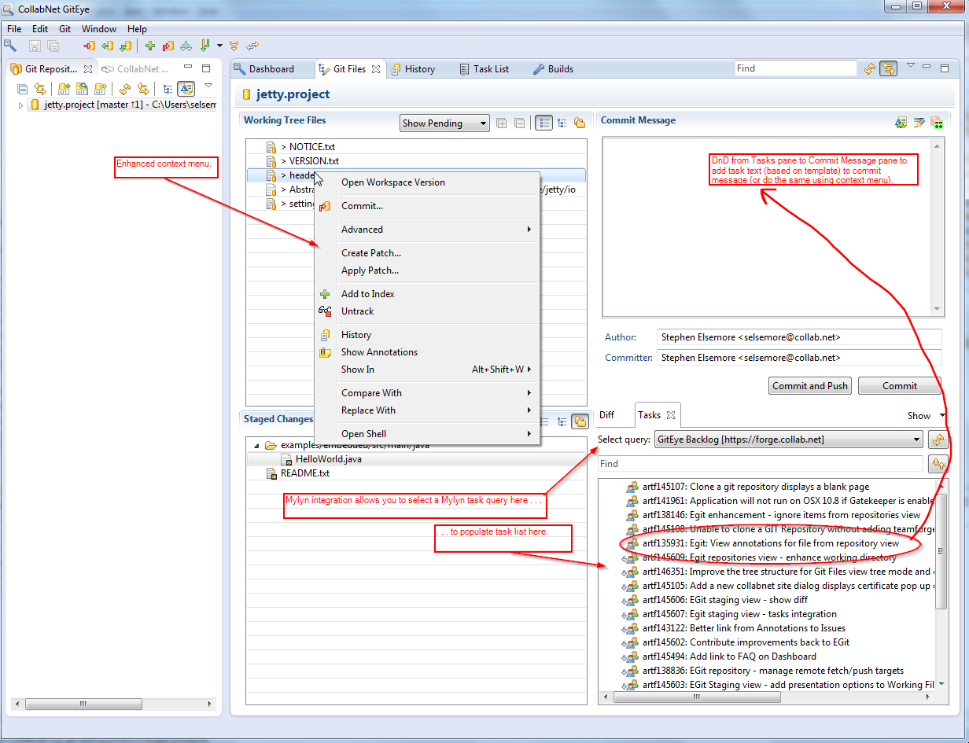Image resolution: width=969 pixels, height=743 pixels.
Task: Open the Advanced submenu in context menu
Action: pos(427,230)
